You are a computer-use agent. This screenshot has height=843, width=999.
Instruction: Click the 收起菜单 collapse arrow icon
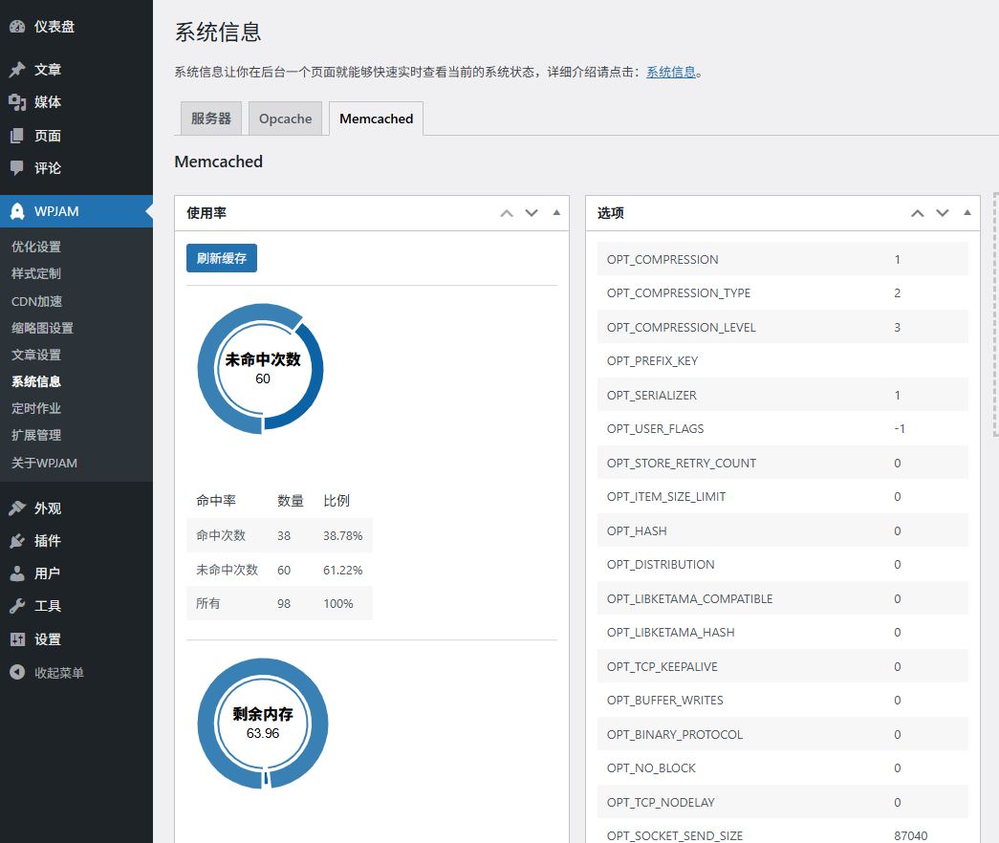click(17, 672)
